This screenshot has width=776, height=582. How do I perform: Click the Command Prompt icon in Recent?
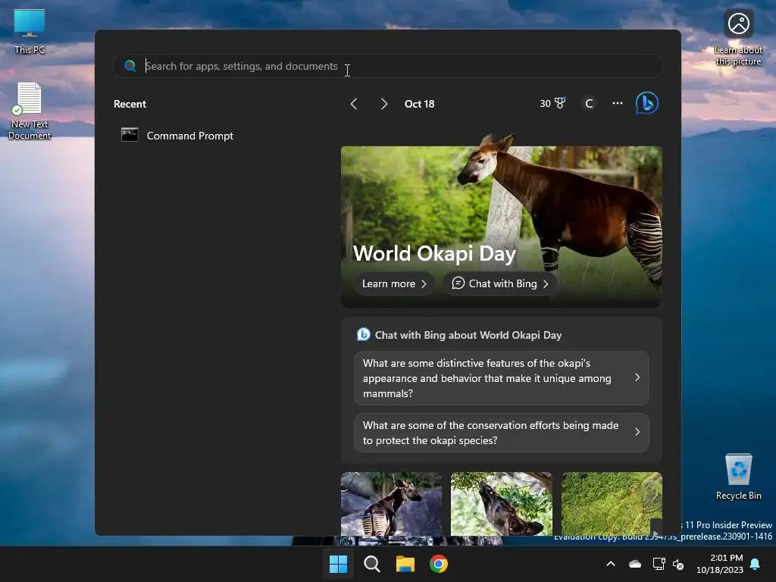pos(130,135)
